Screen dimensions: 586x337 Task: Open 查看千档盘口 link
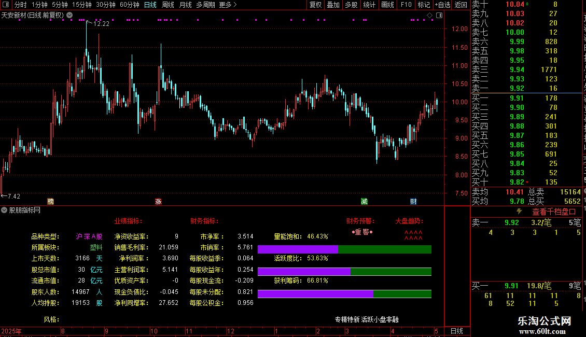tap(554, 212)
